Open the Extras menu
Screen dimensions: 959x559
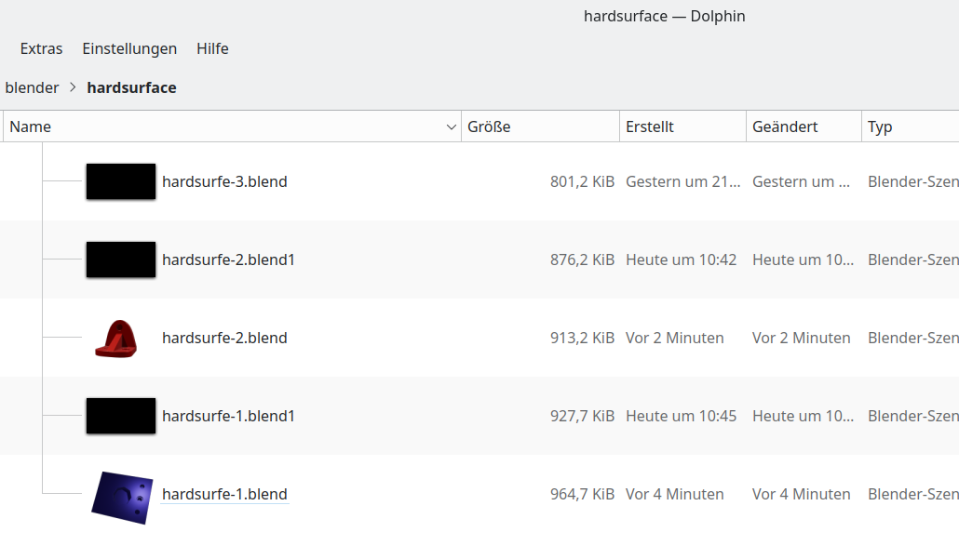41,48
